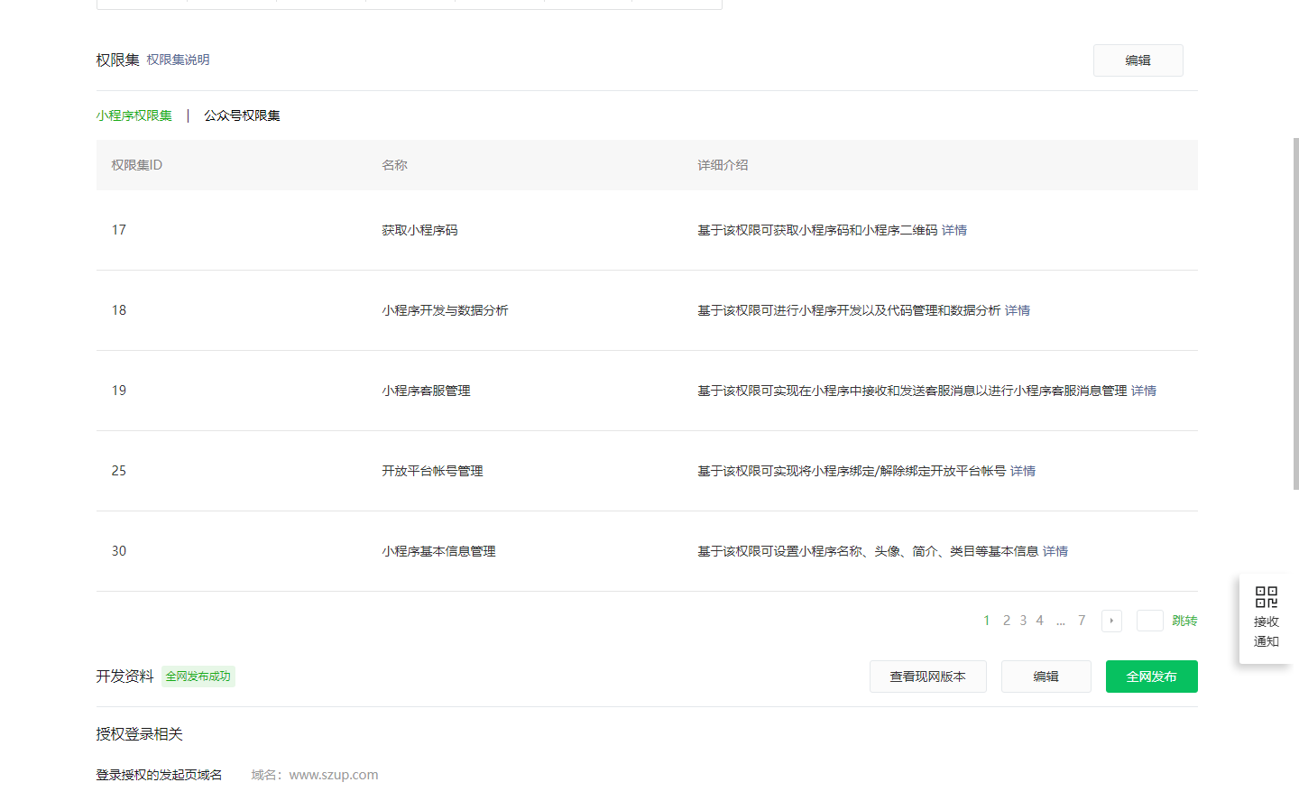The image size is (1299, 810).
Task: Click the 开放平台帐号管理 name cell
Action: [432, 471]
